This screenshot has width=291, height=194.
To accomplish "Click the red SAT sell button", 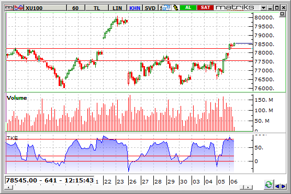I will click(205, 8).
